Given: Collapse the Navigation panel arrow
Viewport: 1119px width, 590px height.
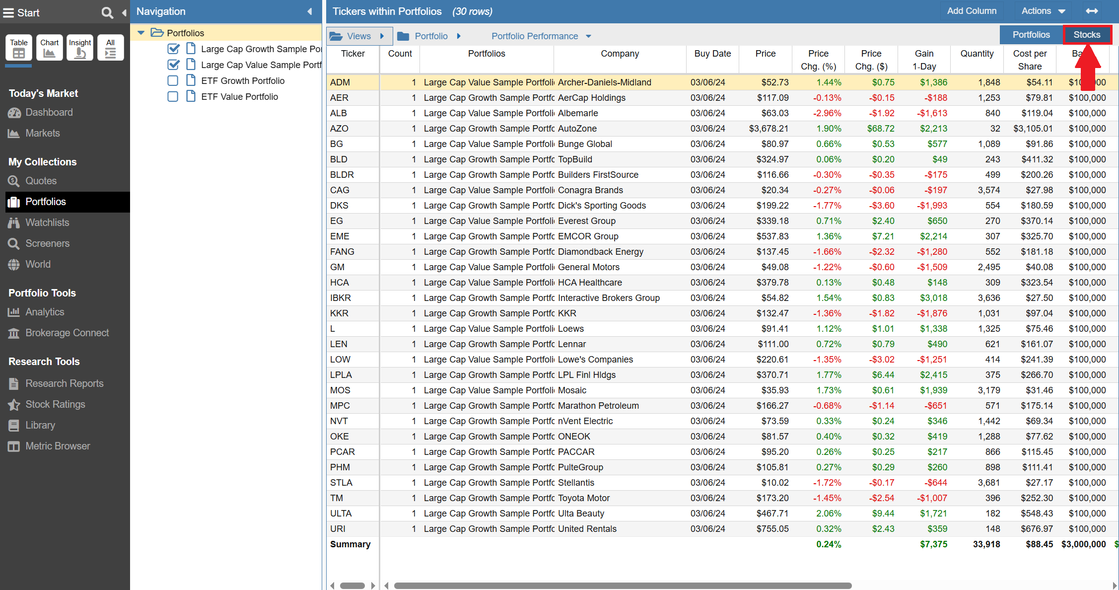Looking at the screenshot, I should click(309, 11).
